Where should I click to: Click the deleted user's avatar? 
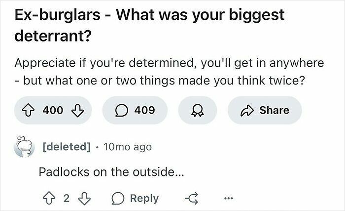24,147
